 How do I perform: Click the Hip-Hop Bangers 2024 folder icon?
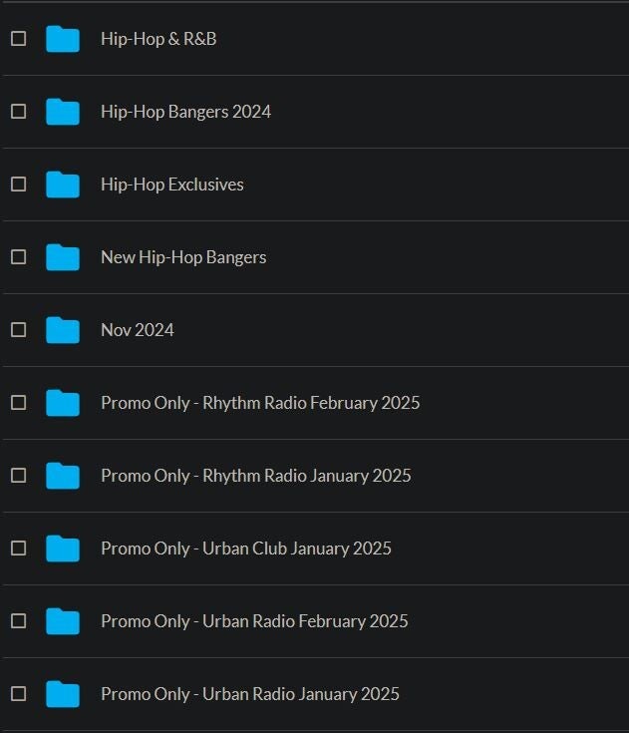(x=63, y=112)
